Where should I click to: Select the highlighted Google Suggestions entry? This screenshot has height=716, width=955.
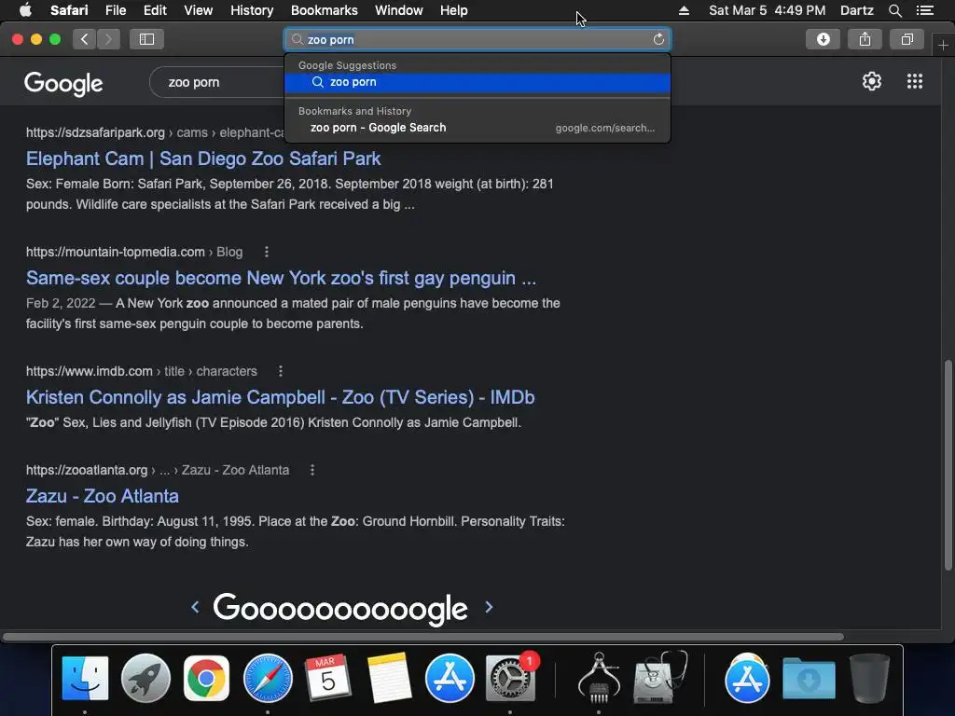(477, 82)
